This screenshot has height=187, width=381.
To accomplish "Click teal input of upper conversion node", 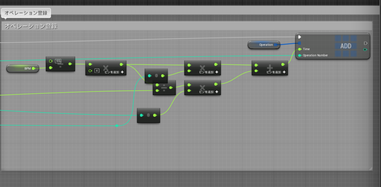I will tap(150, 76).
